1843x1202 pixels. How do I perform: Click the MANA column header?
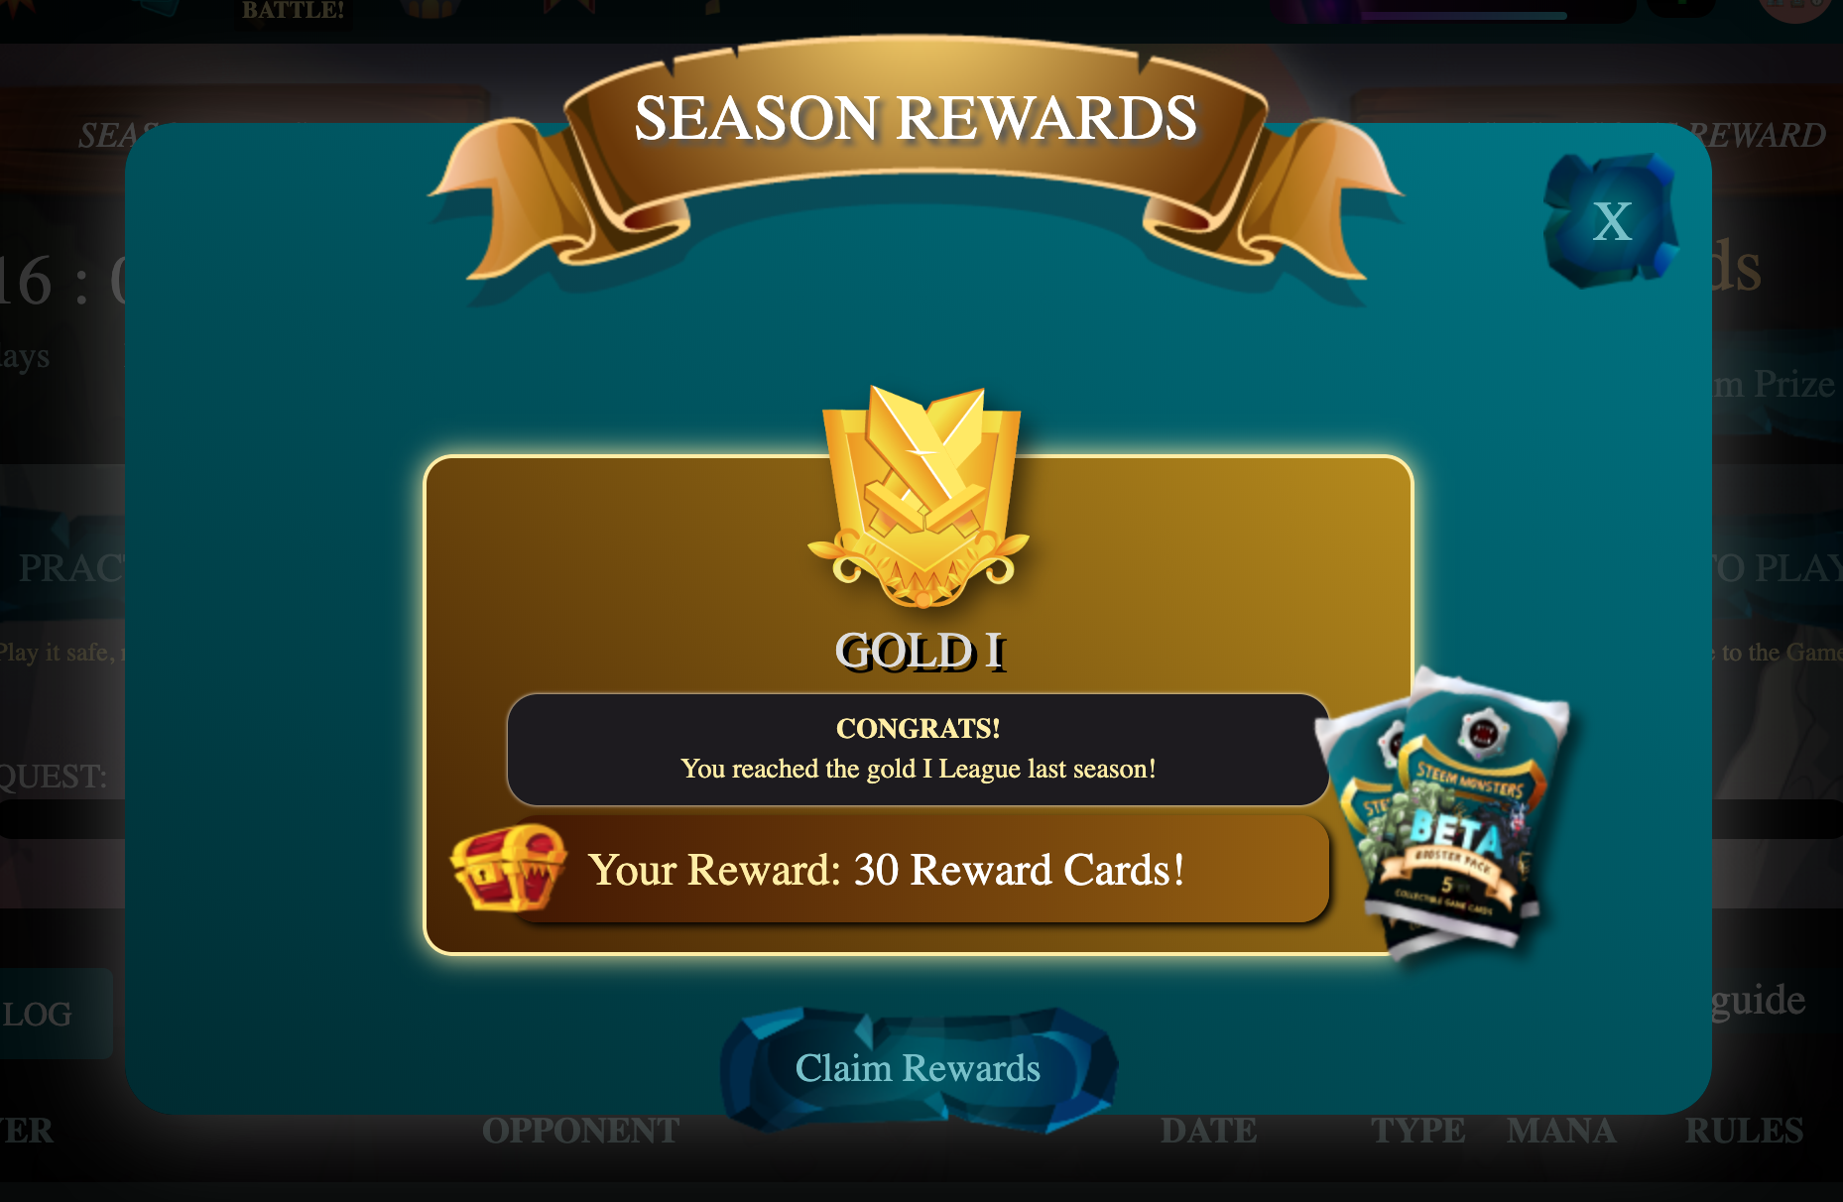click(1562, 1131)
